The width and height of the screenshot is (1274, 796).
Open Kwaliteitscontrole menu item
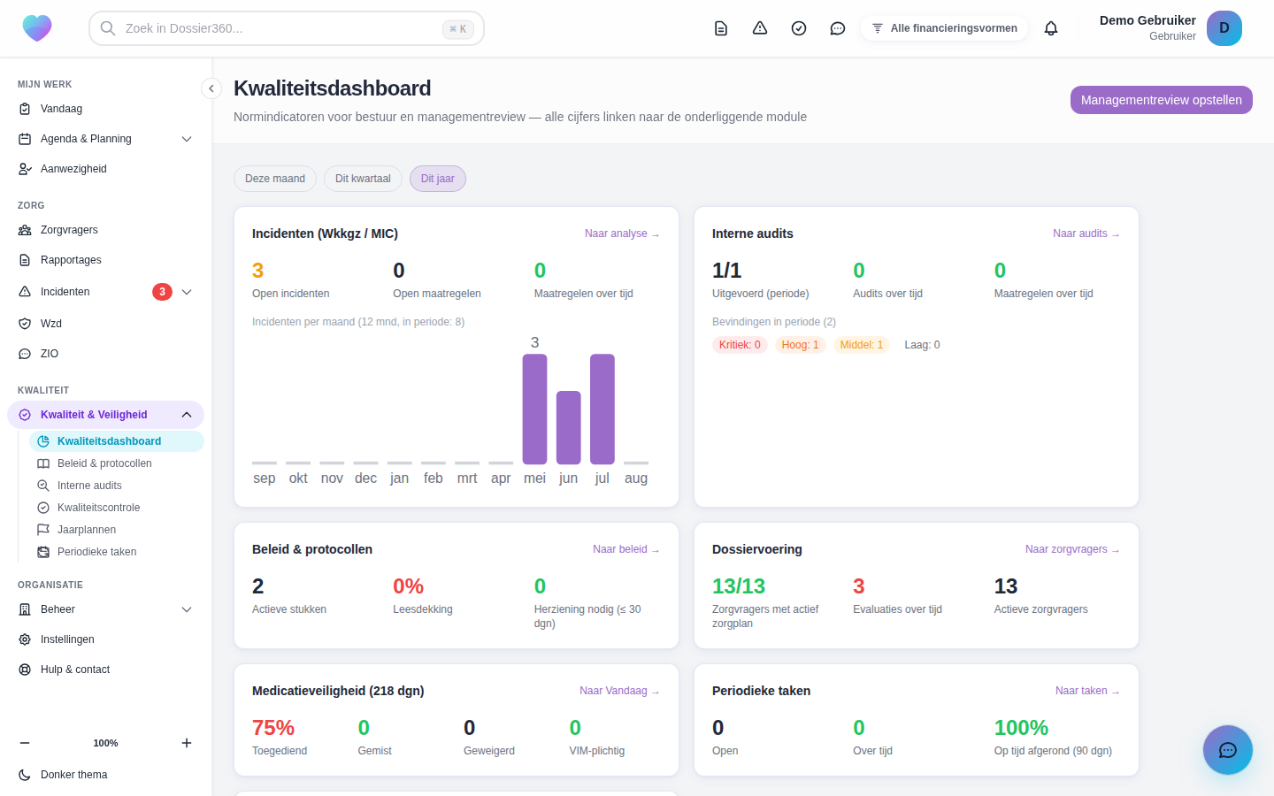point(117,508)
